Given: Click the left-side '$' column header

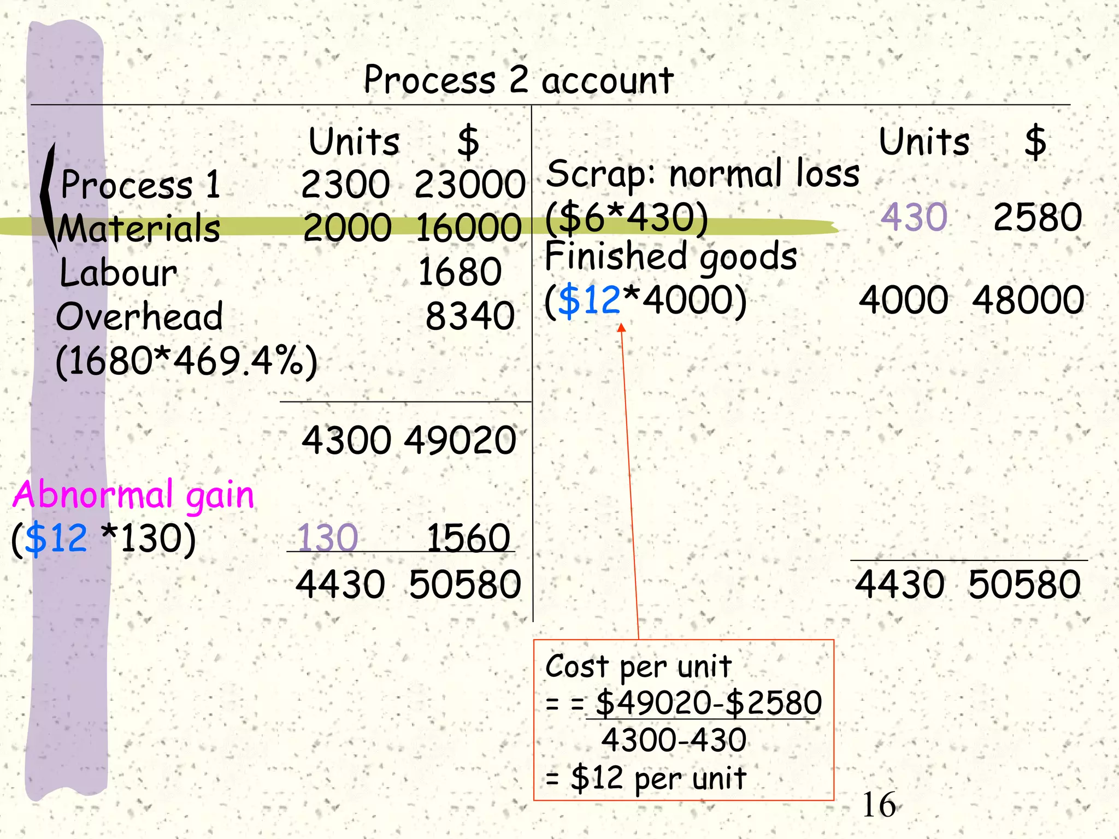Looking at the screenshot, I should pos(468,142).
